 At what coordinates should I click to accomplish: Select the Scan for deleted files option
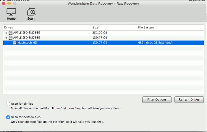click(x=8, y=117)
